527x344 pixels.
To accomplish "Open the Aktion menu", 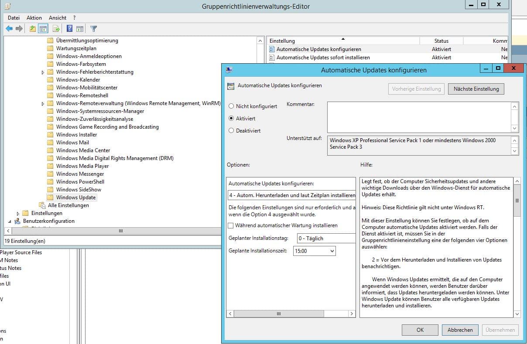I will point(34,18).
